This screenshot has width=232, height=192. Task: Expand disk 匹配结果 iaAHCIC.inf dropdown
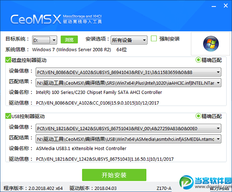point(128,83)
